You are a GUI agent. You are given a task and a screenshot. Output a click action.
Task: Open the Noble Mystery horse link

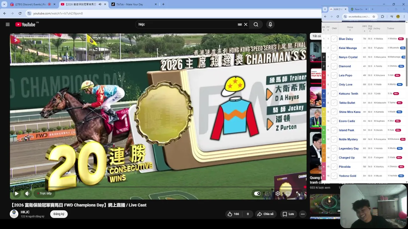point(348,139)
